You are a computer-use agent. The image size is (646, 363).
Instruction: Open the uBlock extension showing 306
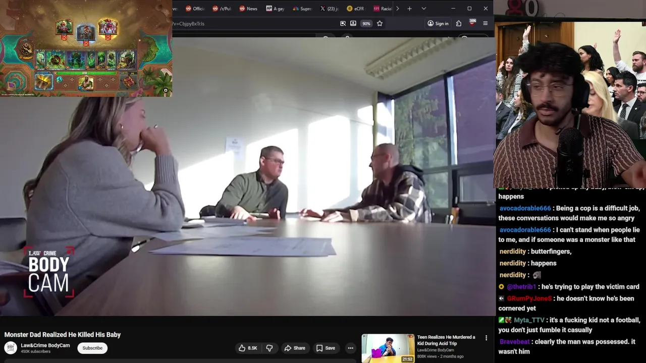point(472,23)
